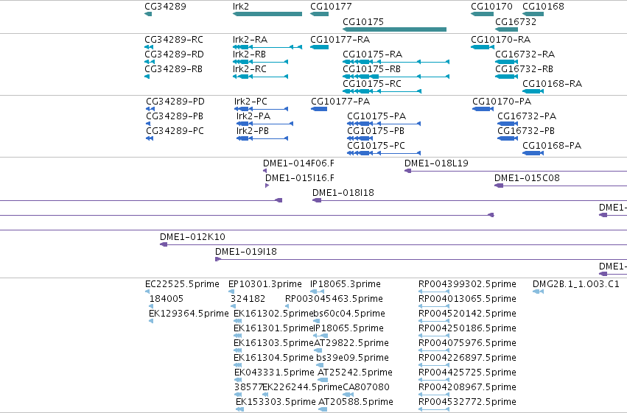Select the CG10168 gene label
Image resolution: width=627 pixels, height=413 pixels.
click(543, 7)
